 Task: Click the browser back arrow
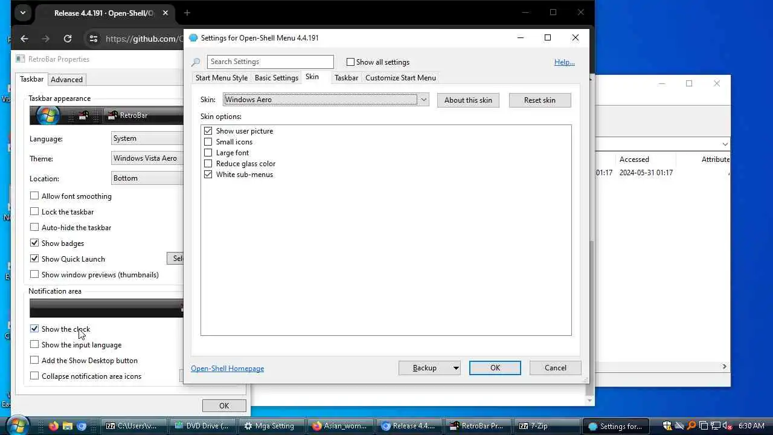coord(24,39)
